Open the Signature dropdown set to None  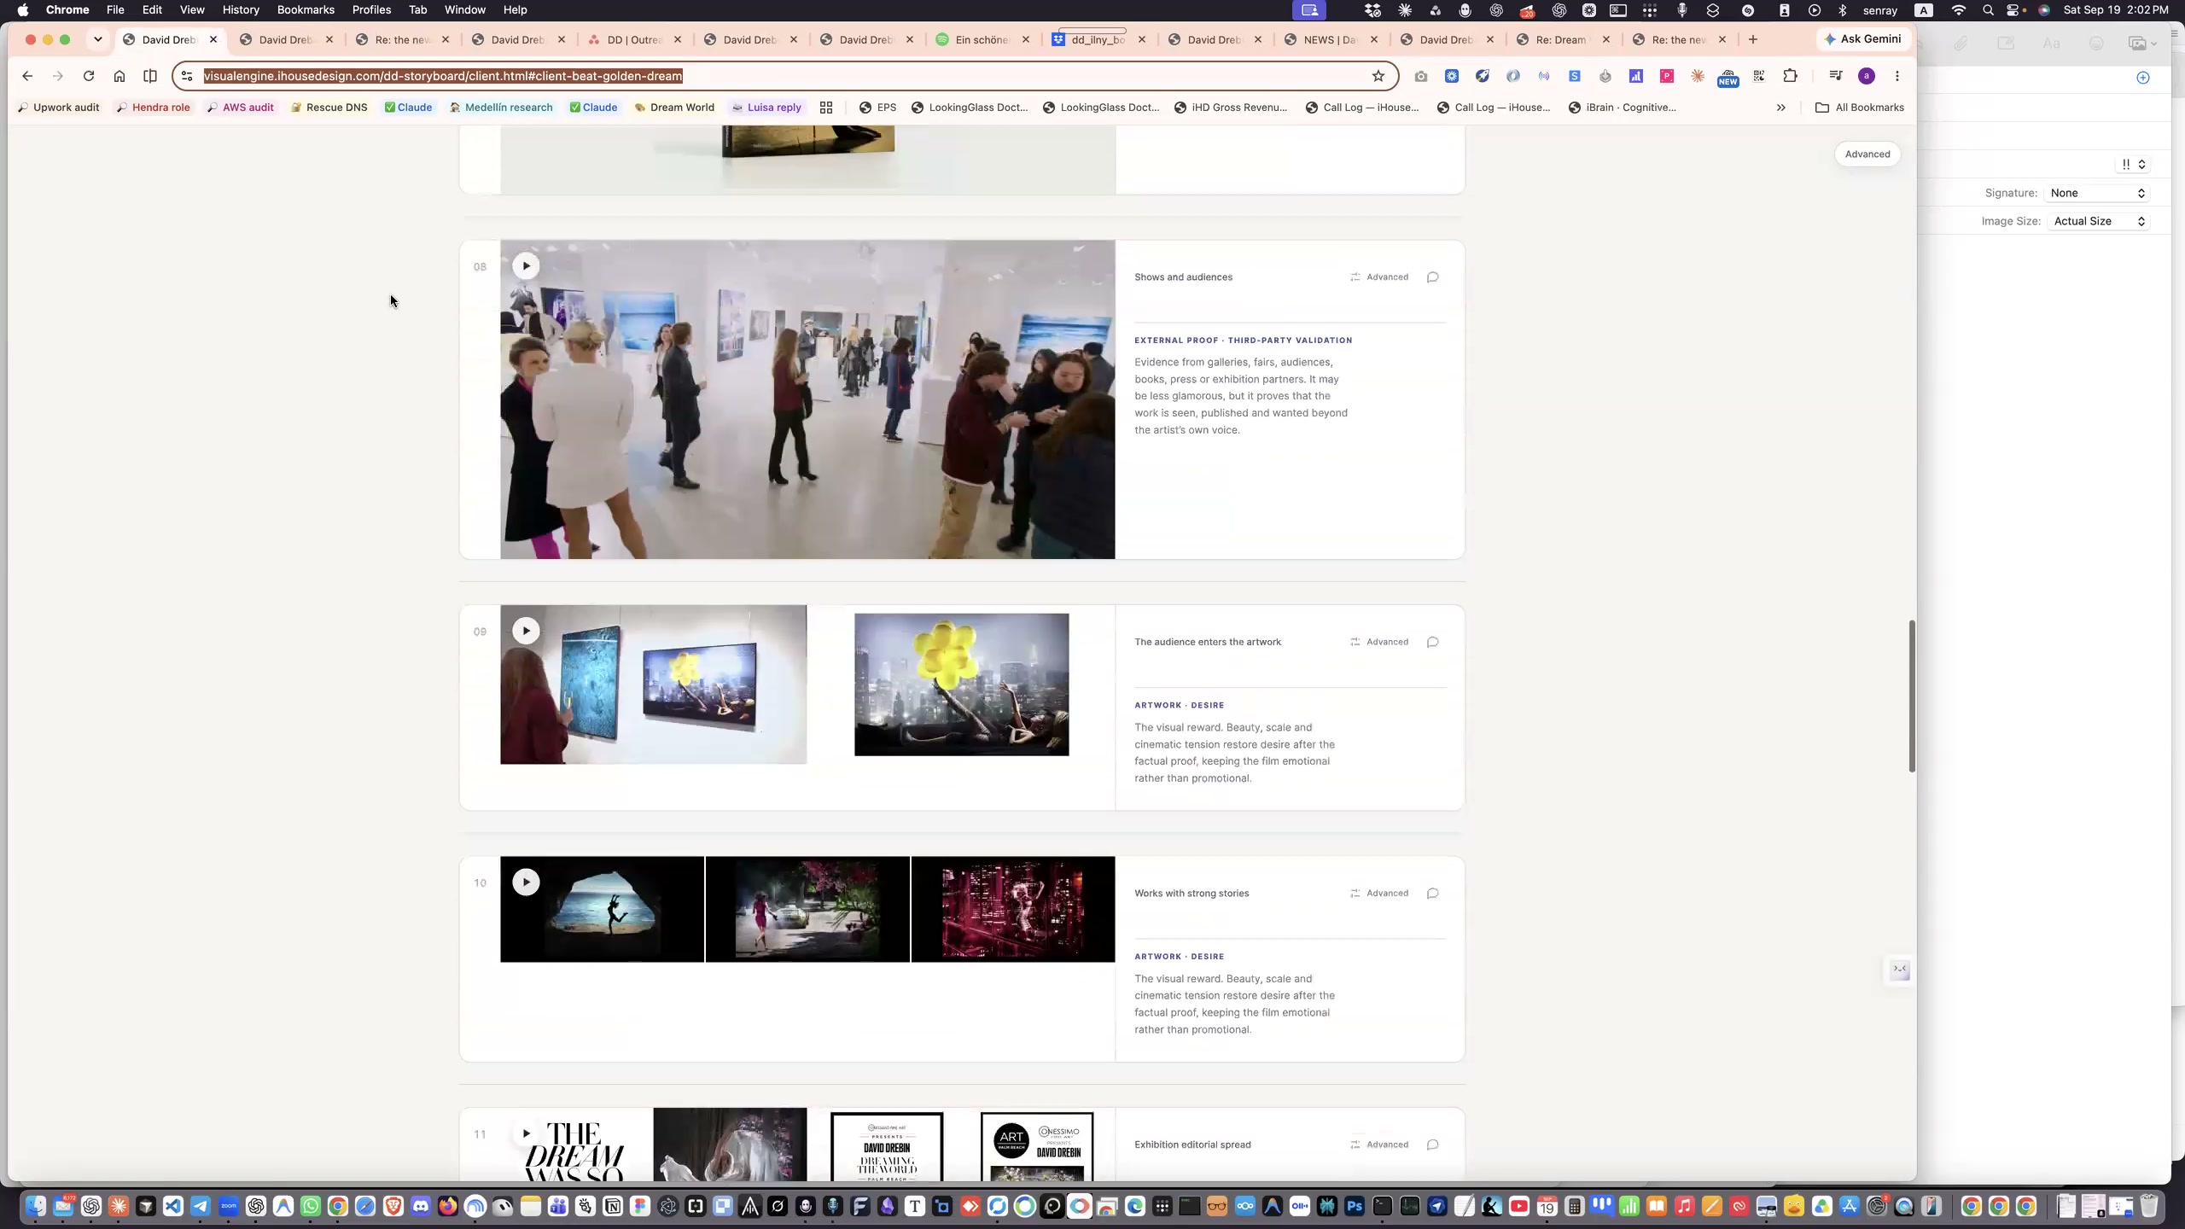(2098, 193)
